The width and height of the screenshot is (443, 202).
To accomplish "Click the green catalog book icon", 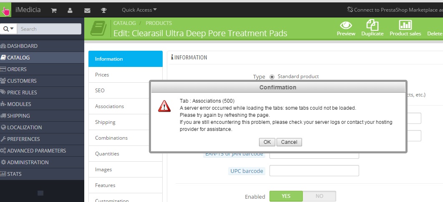I will (x=98, y=28).
